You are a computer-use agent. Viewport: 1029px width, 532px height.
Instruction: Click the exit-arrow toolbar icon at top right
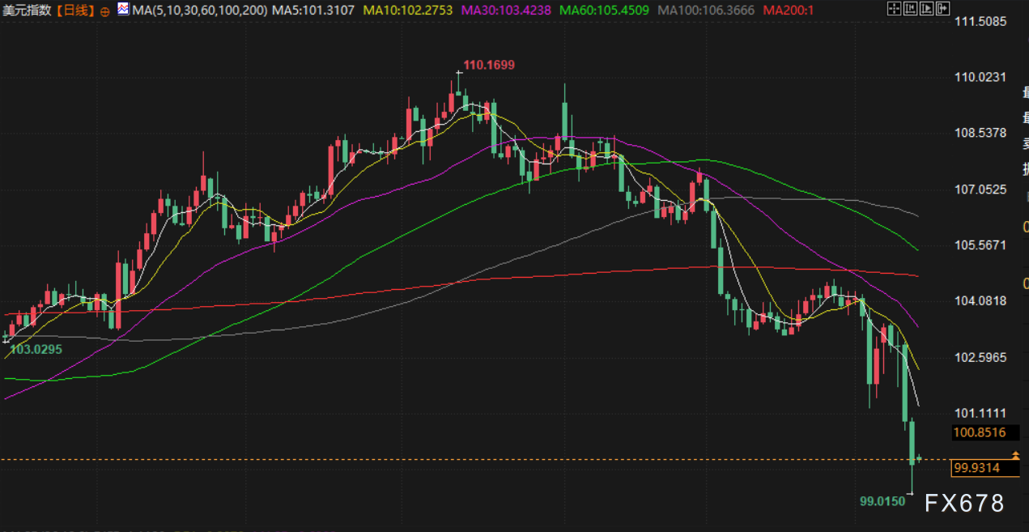coord(942,9)
